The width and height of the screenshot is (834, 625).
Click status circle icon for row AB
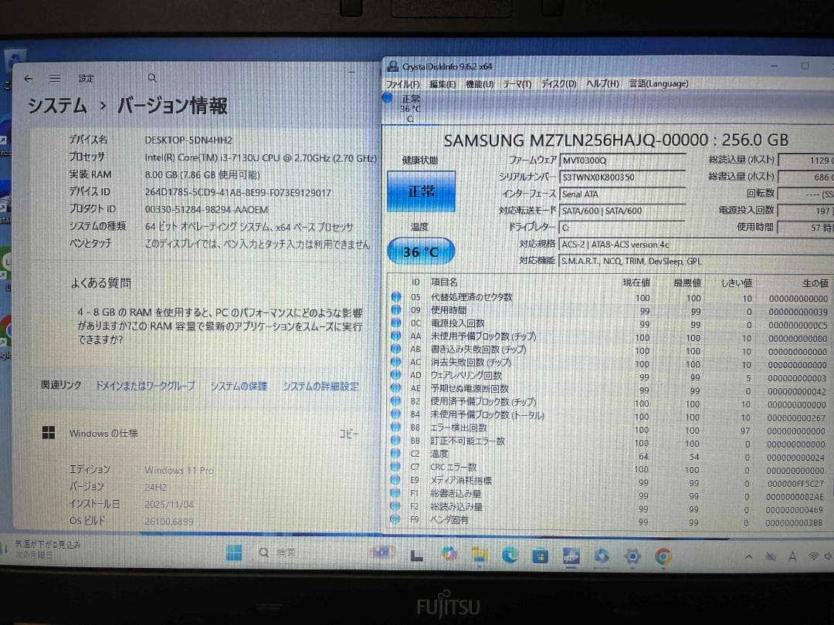click(395, 350)
